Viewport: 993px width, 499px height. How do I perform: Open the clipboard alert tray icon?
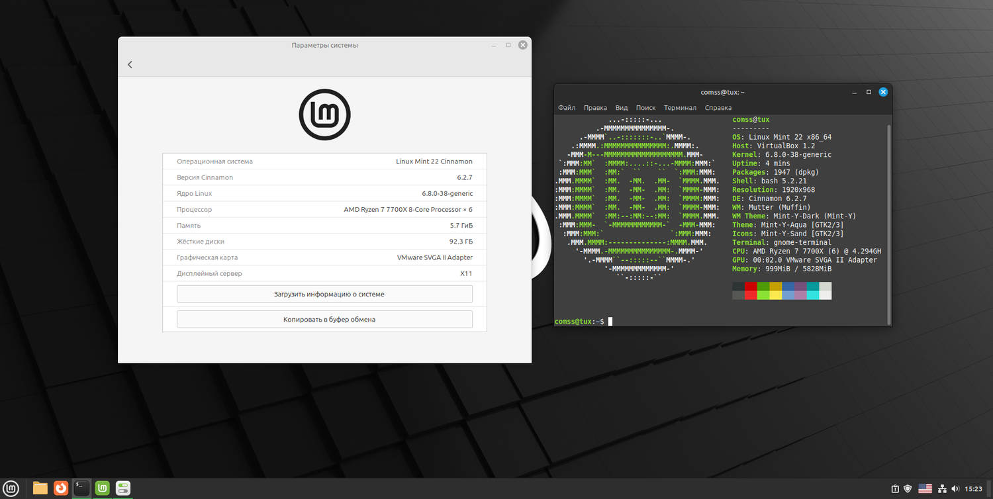coord(895,489)
